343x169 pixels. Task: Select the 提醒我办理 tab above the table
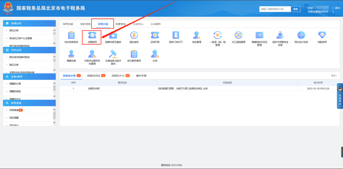coord(72,76)
